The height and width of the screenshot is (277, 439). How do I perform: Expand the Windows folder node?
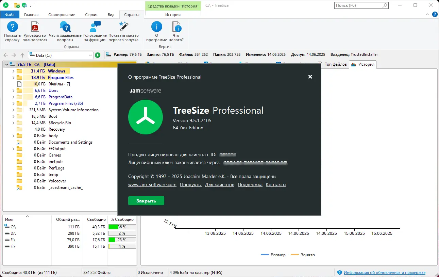(13, 71)
